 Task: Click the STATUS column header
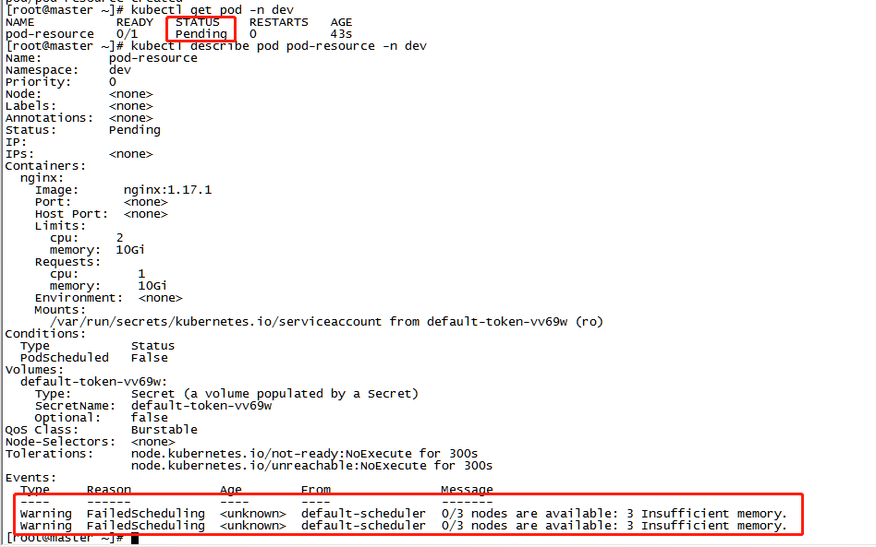[198, 22]
